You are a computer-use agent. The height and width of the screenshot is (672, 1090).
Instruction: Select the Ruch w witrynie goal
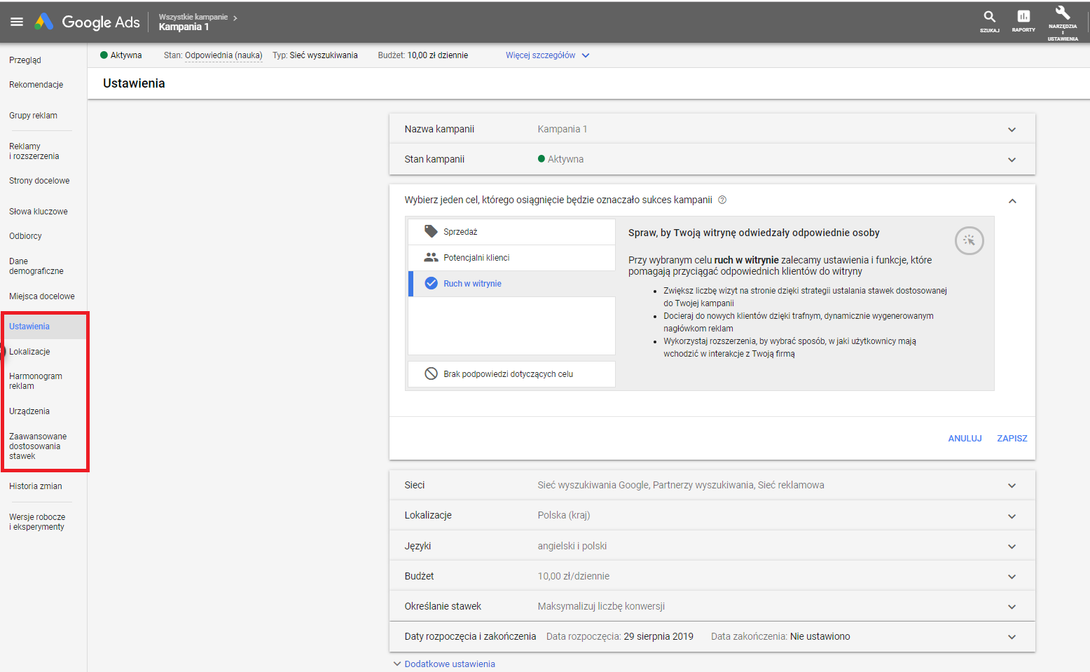(472, 284)
